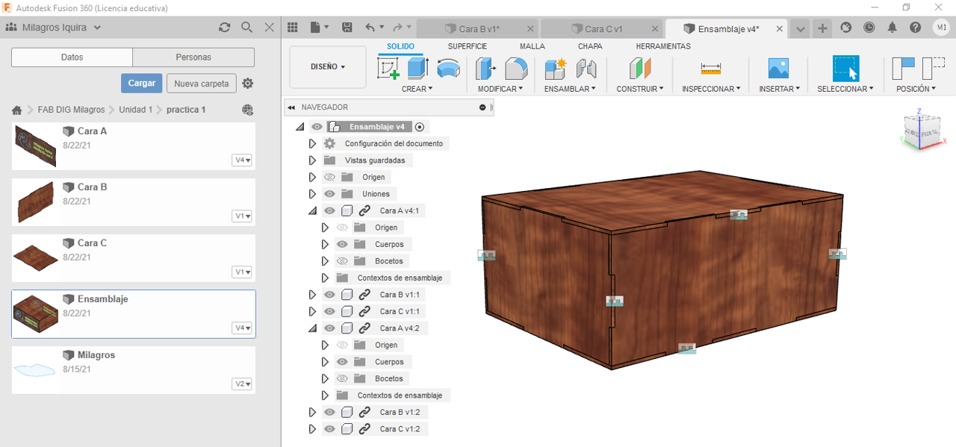956x447 pixels.
Task: Switch to the SUPERFICIE ribbon tab
Action: pyautogui.click(x=467, y=46)
